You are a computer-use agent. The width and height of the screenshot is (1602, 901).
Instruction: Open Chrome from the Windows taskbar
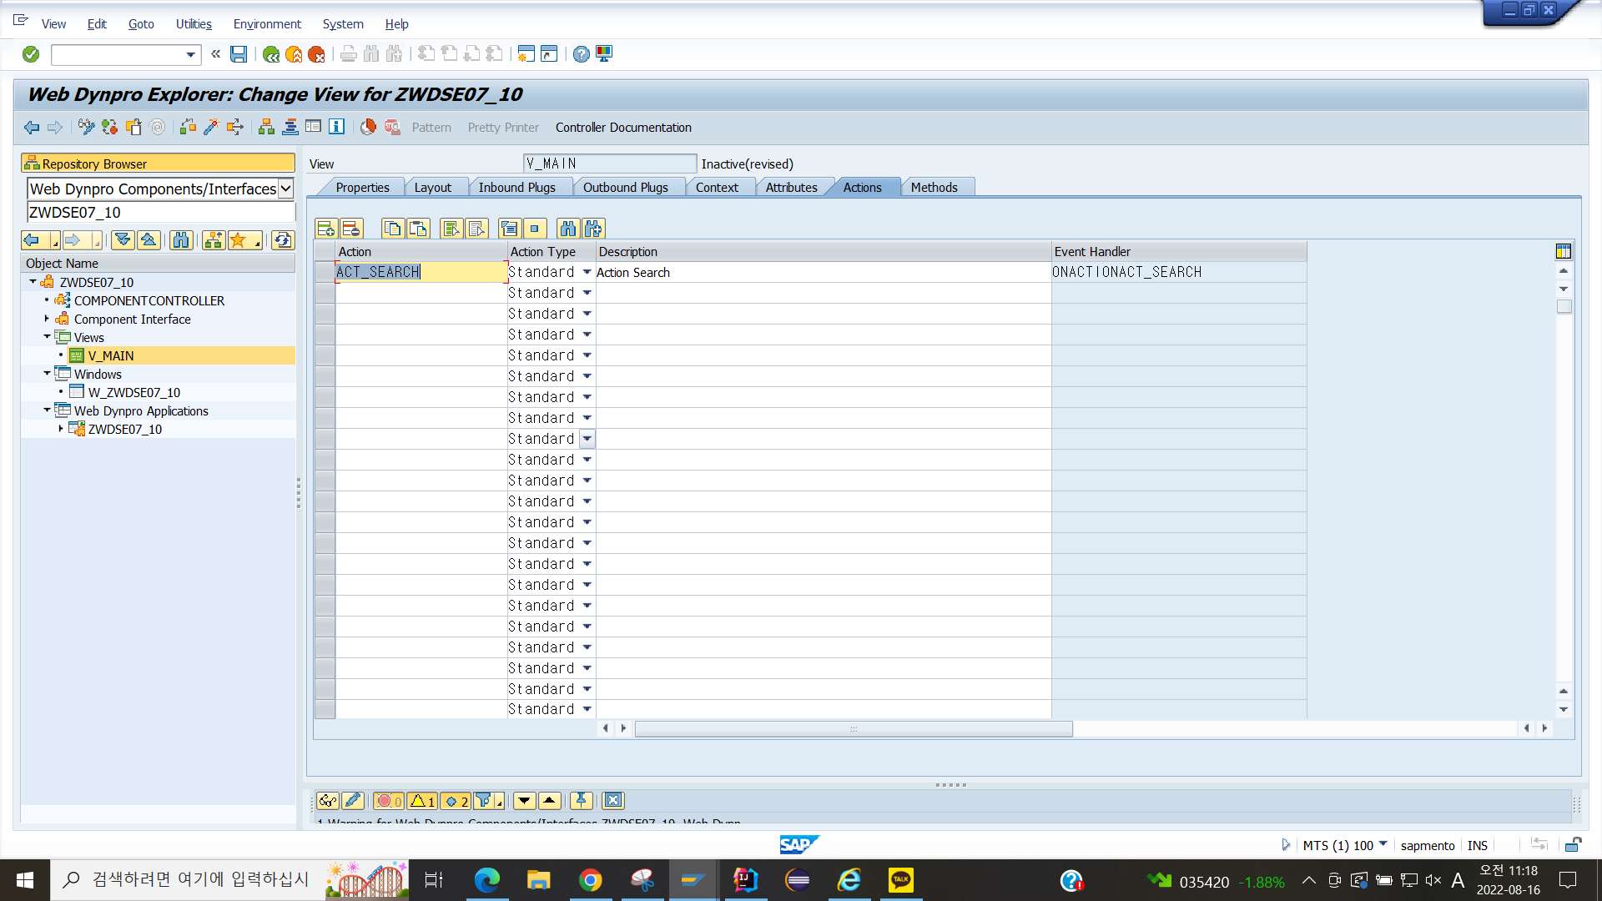coord(591,880)
